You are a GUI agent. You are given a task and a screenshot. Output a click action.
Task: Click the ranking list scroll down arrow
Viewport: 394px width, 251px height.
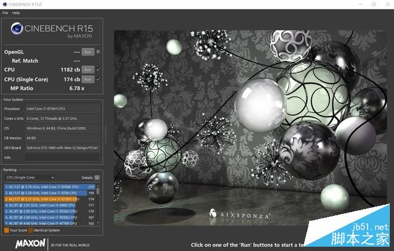pos(98,223)
